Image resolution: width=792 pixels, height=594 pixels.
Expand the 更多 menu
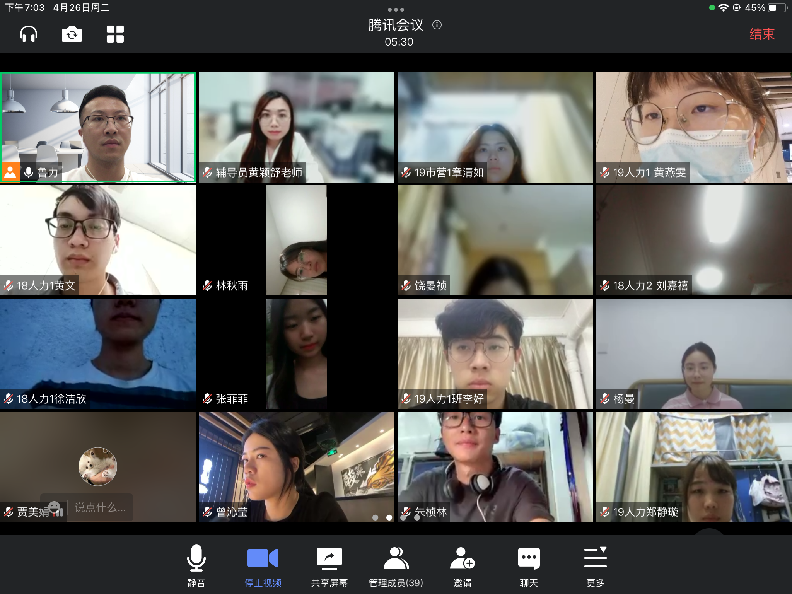(596, 566)
